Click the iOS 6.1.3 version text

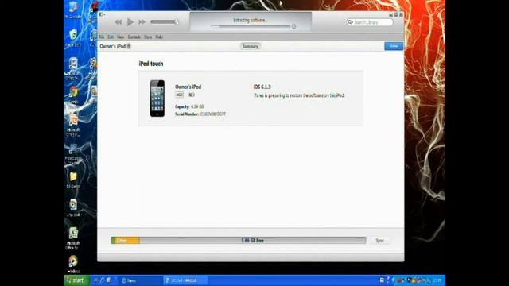click(x=262, y=87)
